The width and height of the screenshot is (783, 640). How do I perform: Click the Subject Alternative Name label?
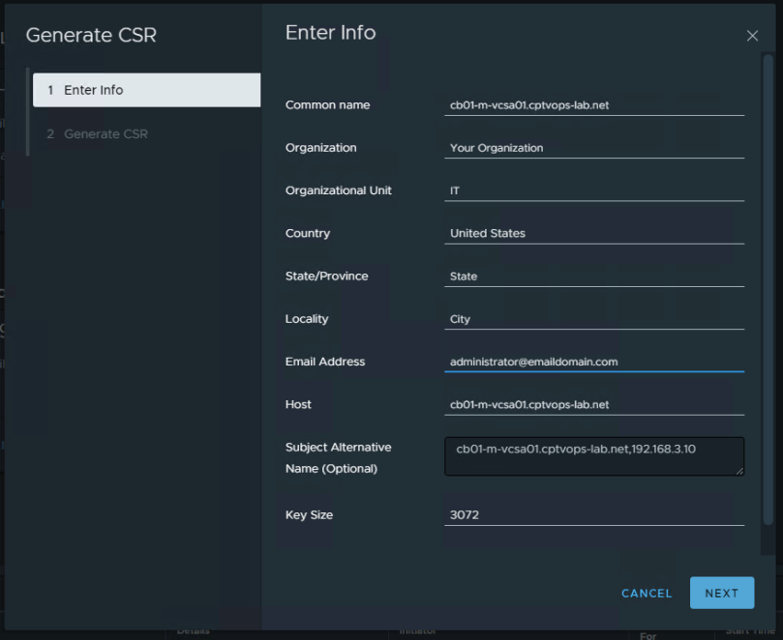[x=338, y=457]
